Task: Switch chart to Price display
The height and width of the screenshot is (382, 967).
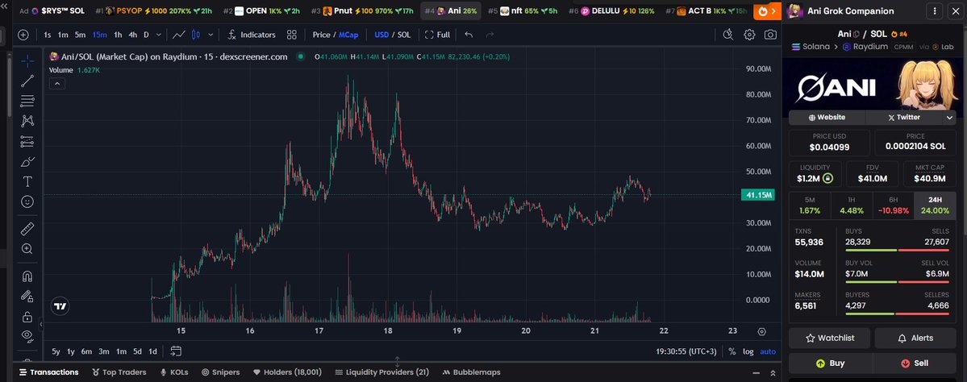Action: [x=321, y=35]
